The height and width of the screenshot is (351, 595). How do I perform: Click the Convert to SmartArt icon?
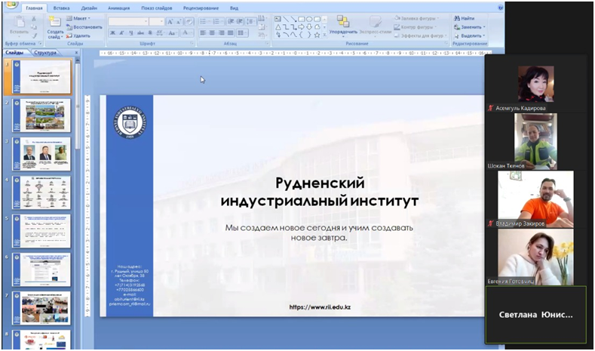click(262, 35)
